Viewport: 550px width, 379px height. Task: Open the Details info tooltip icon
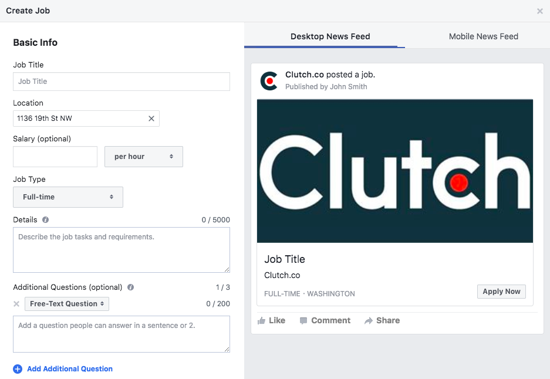coord(45,219)
